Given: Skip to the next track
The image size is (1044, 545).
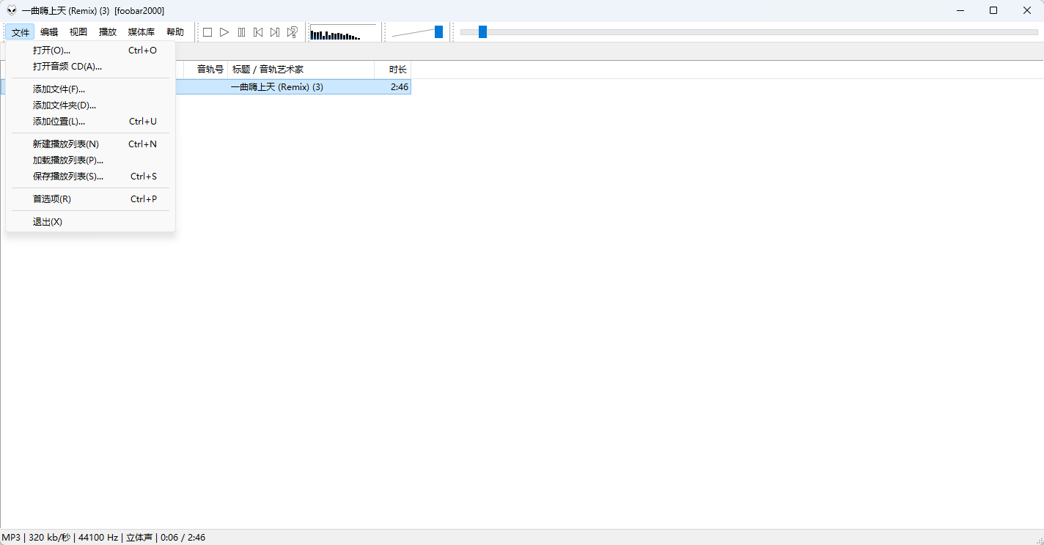Looking at the screenshot, I should pyautogui.click(x=275, y=32).
